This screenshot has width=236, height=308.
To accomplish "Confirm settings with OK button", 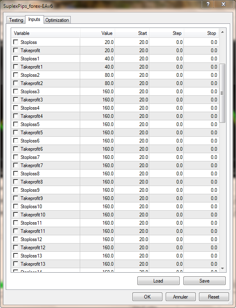I will click(147, 297).
